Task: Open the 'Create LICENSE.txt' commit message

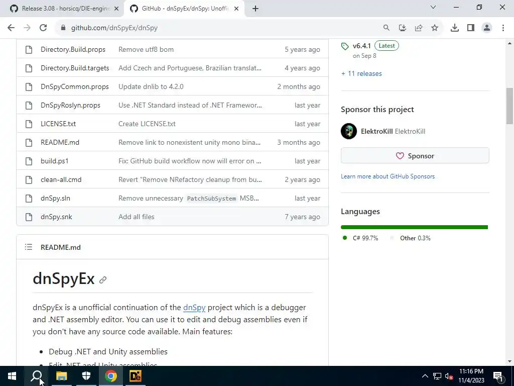Action: pos(147,124)
